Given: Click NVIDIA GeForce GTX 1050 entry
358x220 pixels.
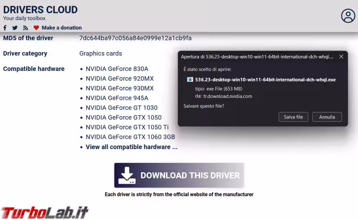Looking at the screenshot, I should point(123,118).
